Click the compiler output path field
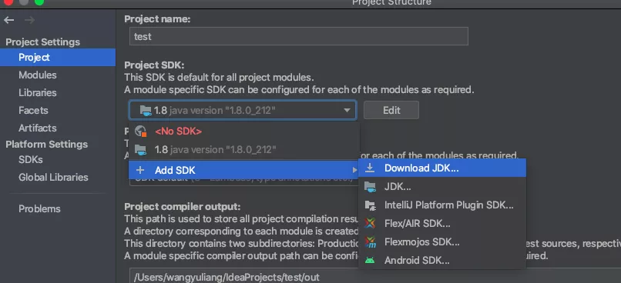 (x=375, y=276)
